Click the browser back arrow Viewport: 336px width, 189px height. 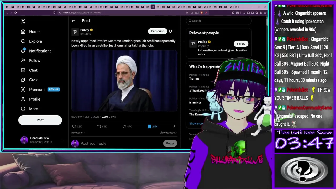pos(7,13)
